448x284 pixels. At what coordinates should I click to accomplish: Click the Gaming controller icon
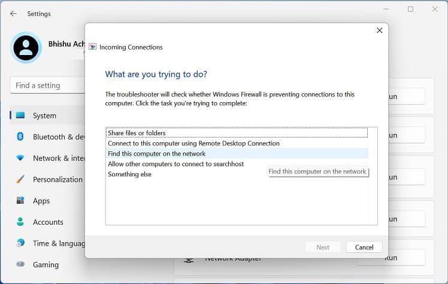(x=20, y=264)
